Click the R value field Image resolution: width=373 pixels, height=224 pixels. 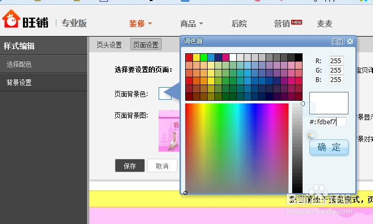(x=336, y=61)
